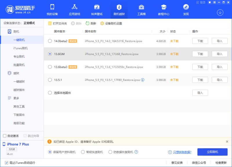
Task: Click 导入 for local firmware row
Action: [200, 93]
